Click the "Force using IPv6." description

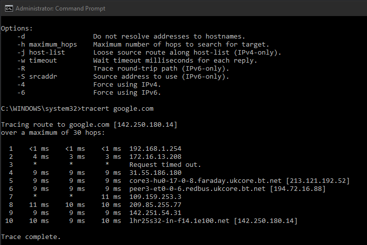pyautogui.click(x=126, y=93)
